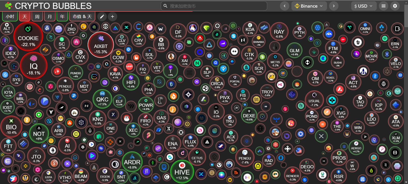Switch to the 小时 (hour) tab
Viewport: 408px width, 184px height.
coord(10,17)
